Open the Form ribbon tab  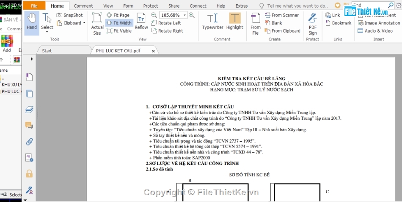128,5
